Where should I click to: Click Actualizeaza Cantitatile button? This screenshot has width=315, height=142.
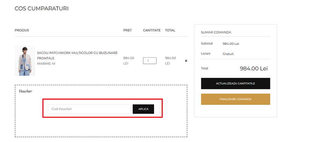[x=235, y=83]
